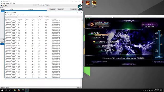Open File Explorer from the taskbar
Image resolution: width=164 pixels, height=92 pixels.
15,90
